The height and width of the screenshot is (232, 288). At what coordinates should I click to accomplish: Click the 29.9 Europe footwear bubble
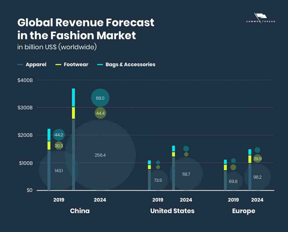click(258, 159)
